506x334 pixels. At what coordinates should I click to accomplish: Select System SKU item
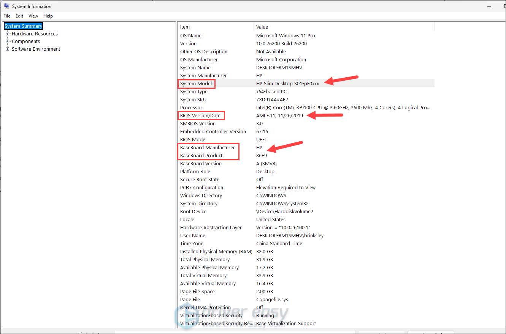193,99
